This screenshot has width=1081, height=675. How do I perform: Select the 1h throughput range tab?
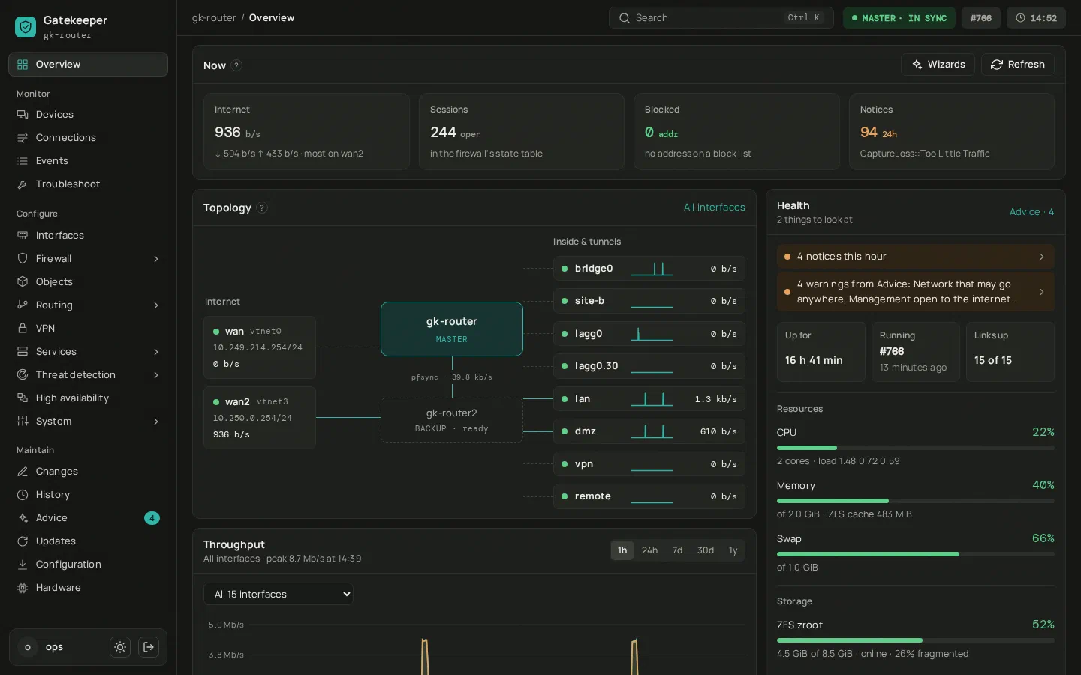click(x=622, y=550)
